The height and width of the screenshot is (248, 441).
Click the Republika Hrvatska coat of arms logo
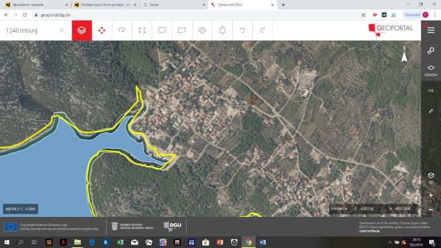tap(115, 226)
